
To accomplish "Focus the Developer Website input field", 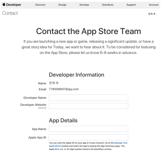I will click(88, 106).
